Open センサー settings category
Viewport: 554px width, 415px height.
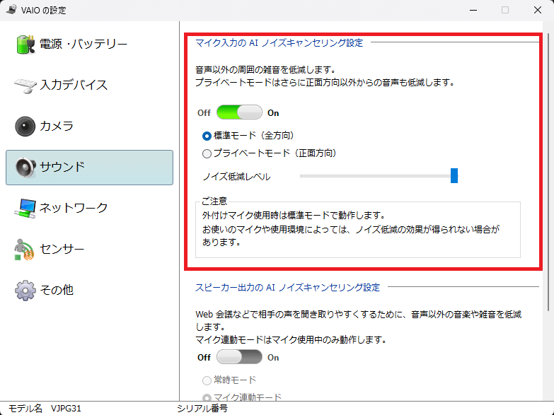(x=89, y=250)
